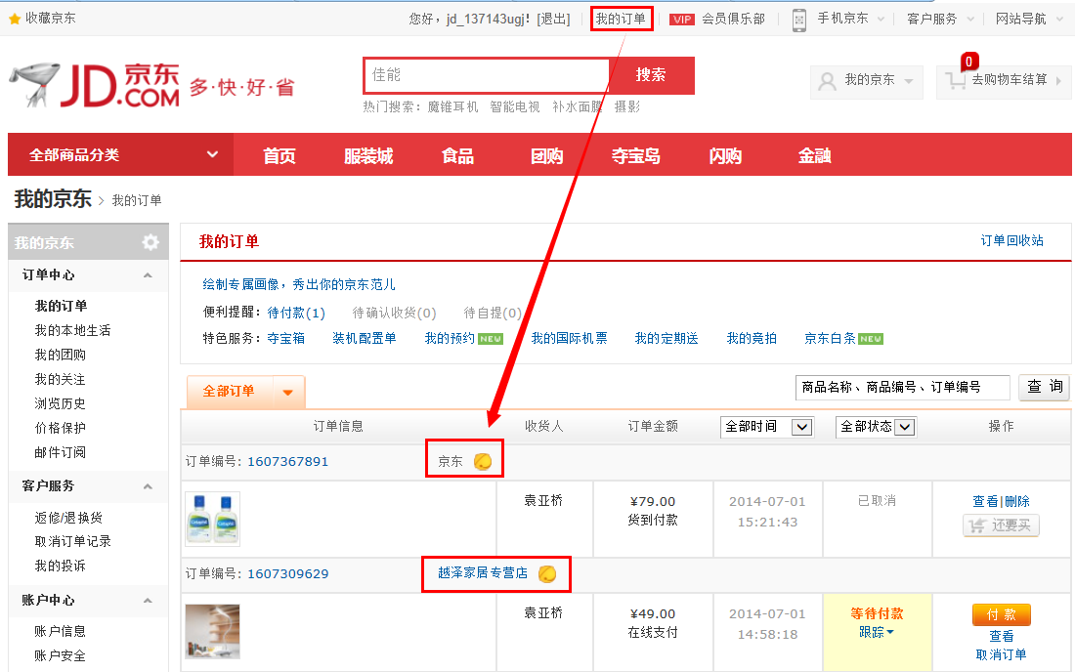The image size is (1075, 672).
Task: Open the 夺宝箱 service link
Action: pyautogui.click(x=286, y=338)
